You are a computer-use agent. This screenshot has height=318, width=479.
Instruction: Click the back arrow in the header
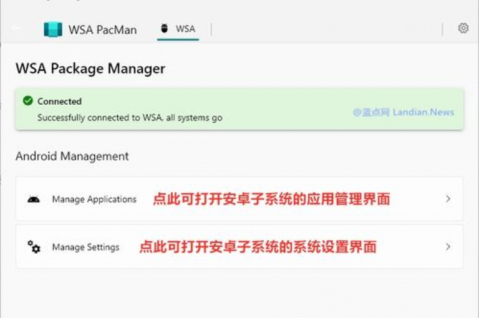pos(16,28)
